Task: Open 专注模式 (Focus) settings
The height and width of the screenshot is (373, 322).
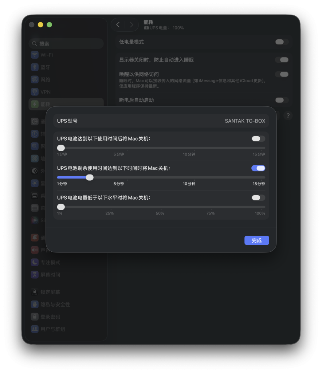Action: (x=50, y=262)
